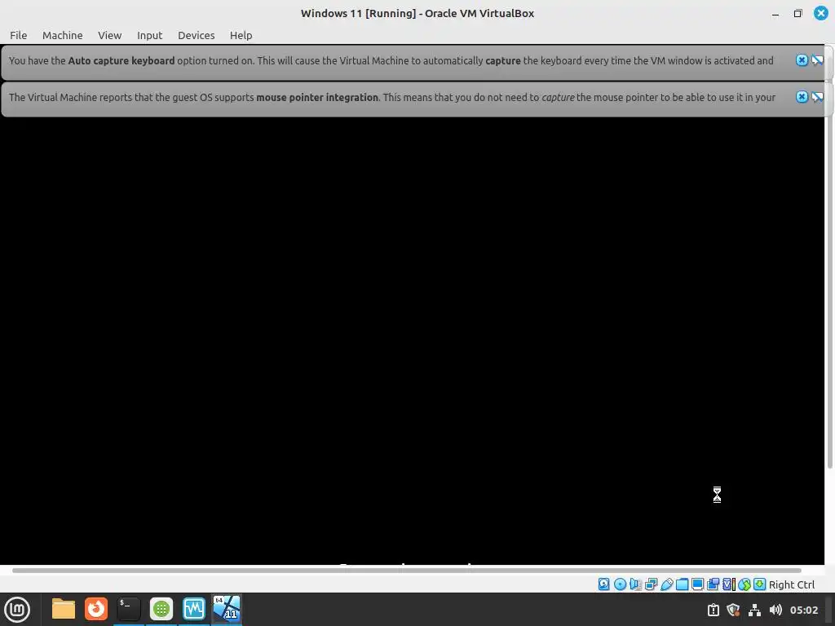The width and height of the screenshot is (835, 626).
Task: Dismiss the mouse pointer integration notification
Action: [x=802, y=97]
